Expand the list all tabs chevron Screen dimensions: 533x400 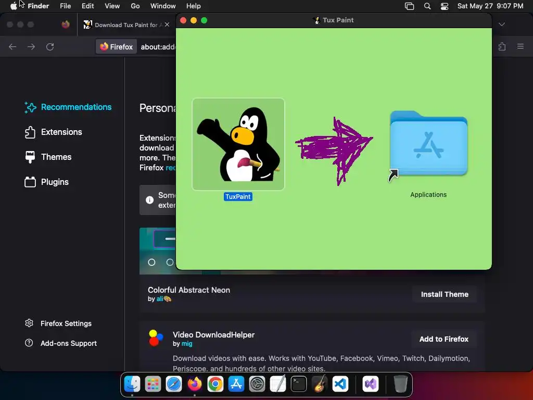[x=502, y=24]
